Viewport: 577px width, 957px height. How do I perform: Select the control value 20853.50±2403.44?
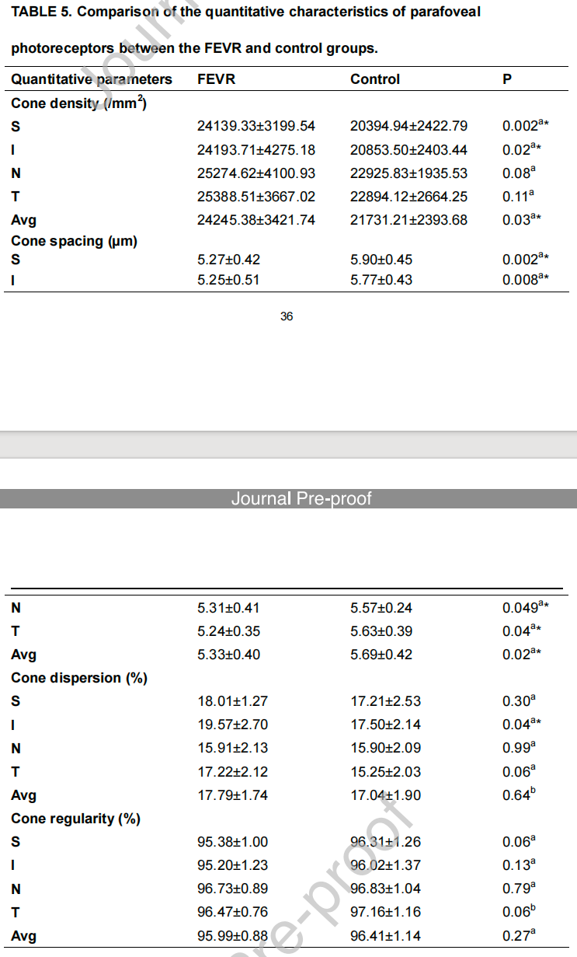pyautogui.click(x=408, y=150)
